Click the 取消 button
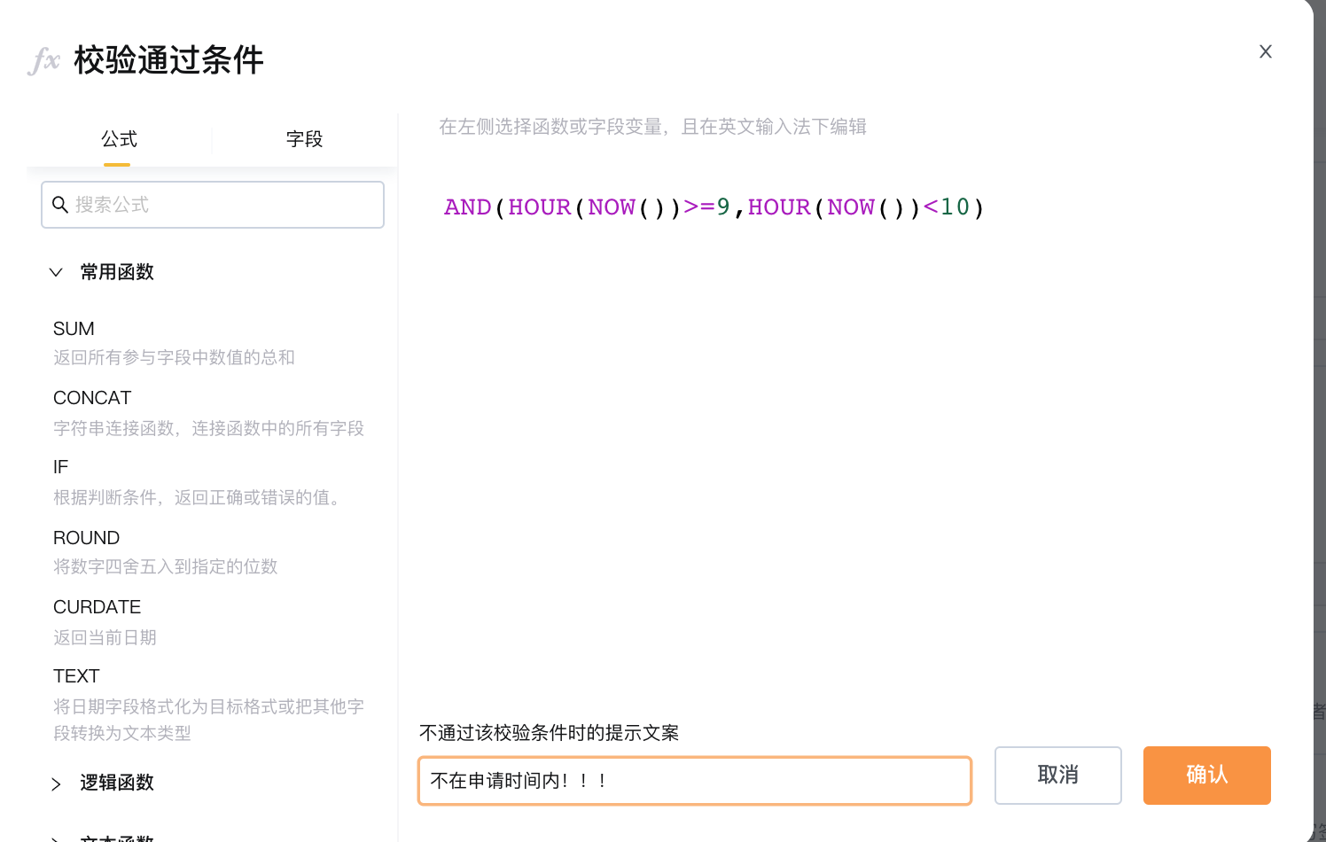The height and width of the screenshot is (842, 1326). point(1057,776)
